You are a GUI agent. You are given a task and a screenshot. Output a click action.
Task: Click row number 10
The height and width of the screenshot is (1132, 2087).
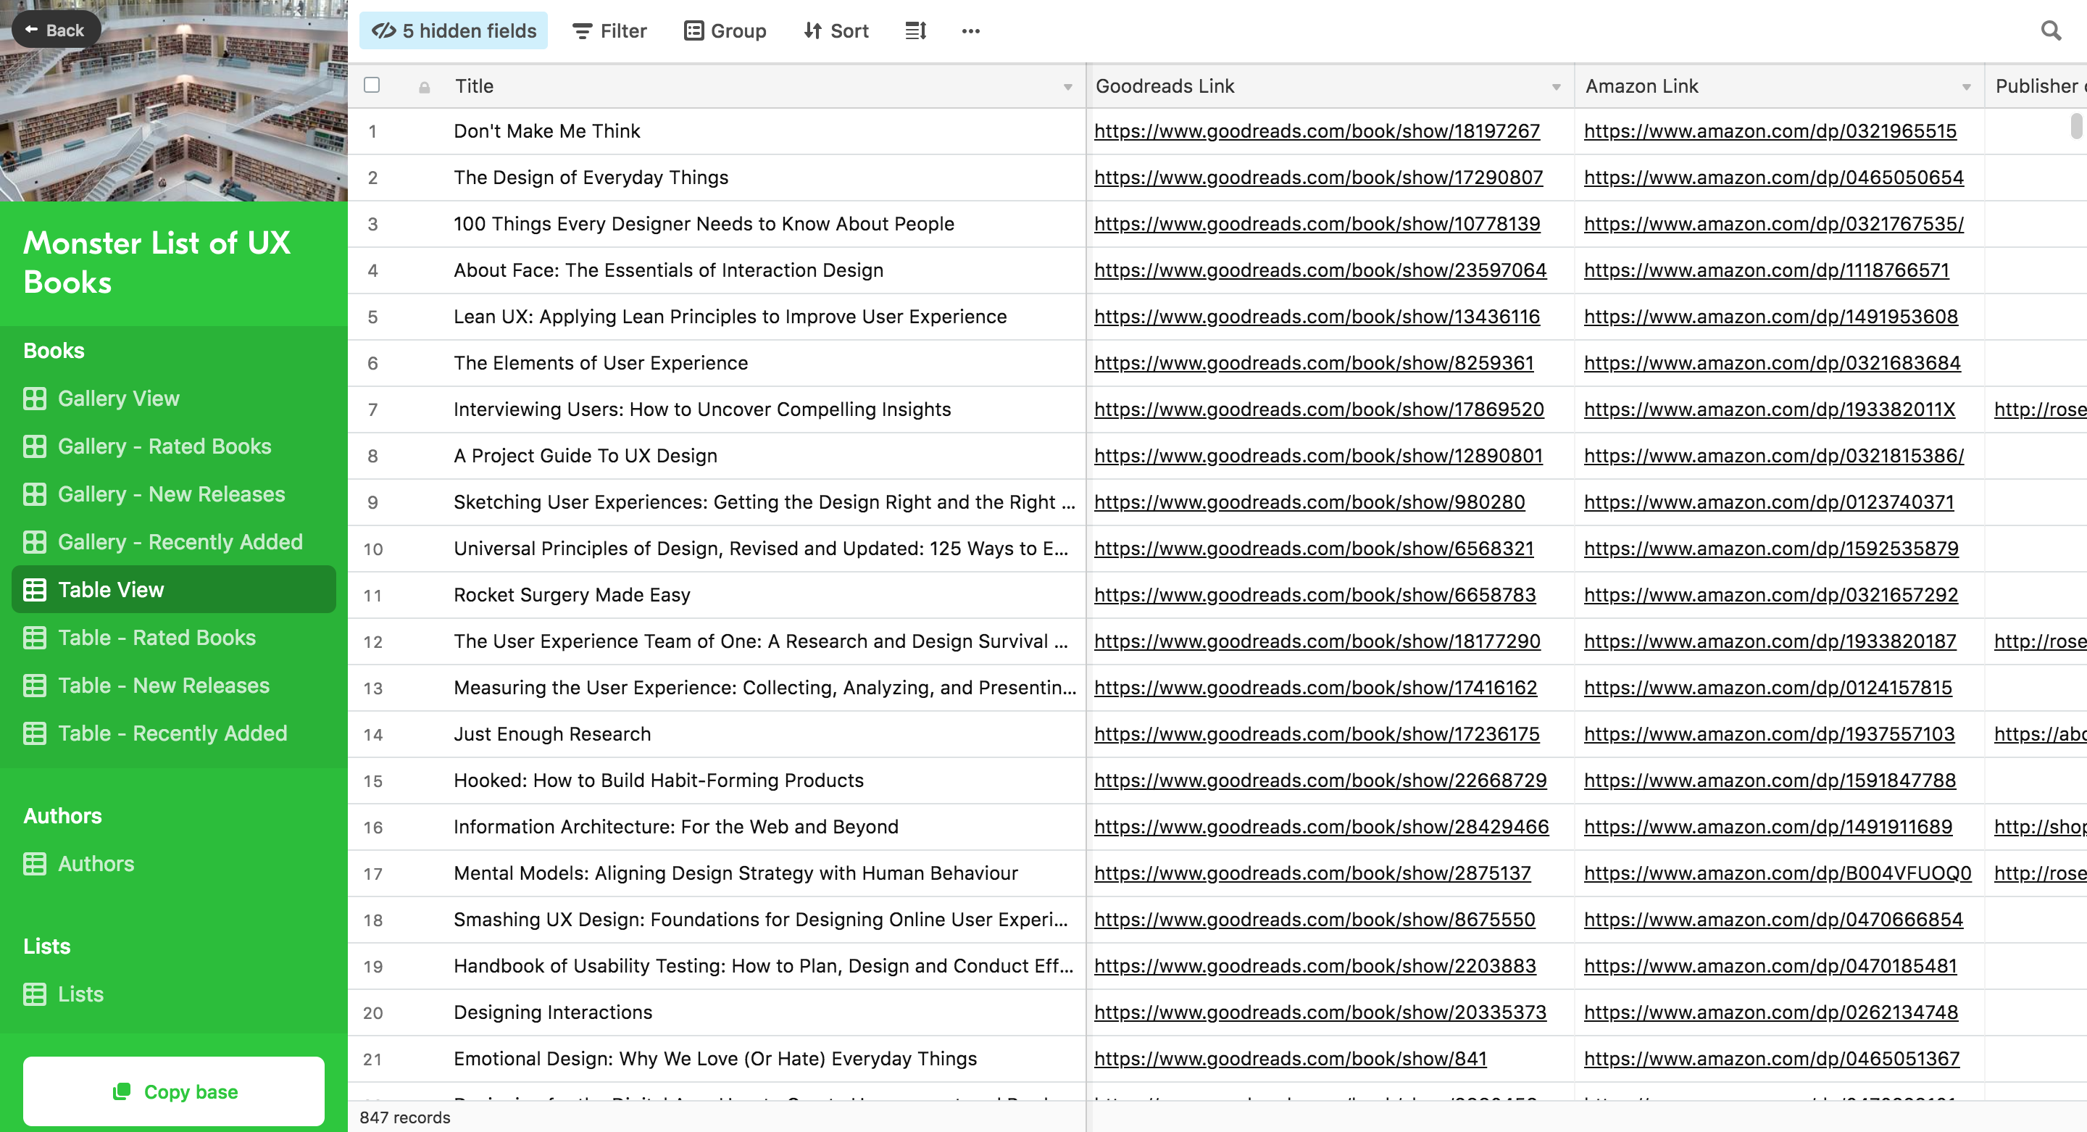372,549
